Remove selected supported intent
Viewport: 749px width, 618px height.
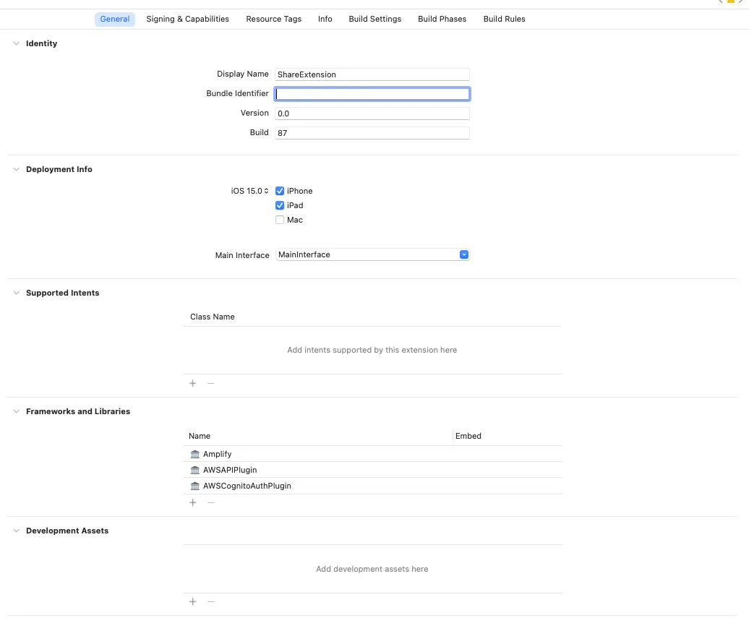[x=210, y=383]
